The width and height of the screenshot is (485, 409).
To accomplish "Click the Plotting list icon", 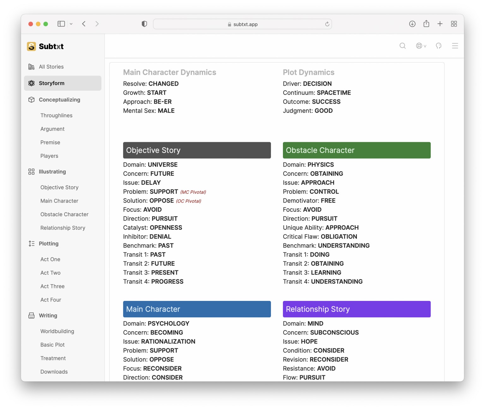I will point(31,244).
